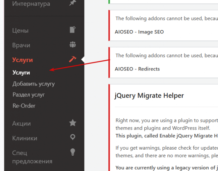This screenshot has height=171, width=218.
Task: Open the Акции menu item
Action: (21, 124)
